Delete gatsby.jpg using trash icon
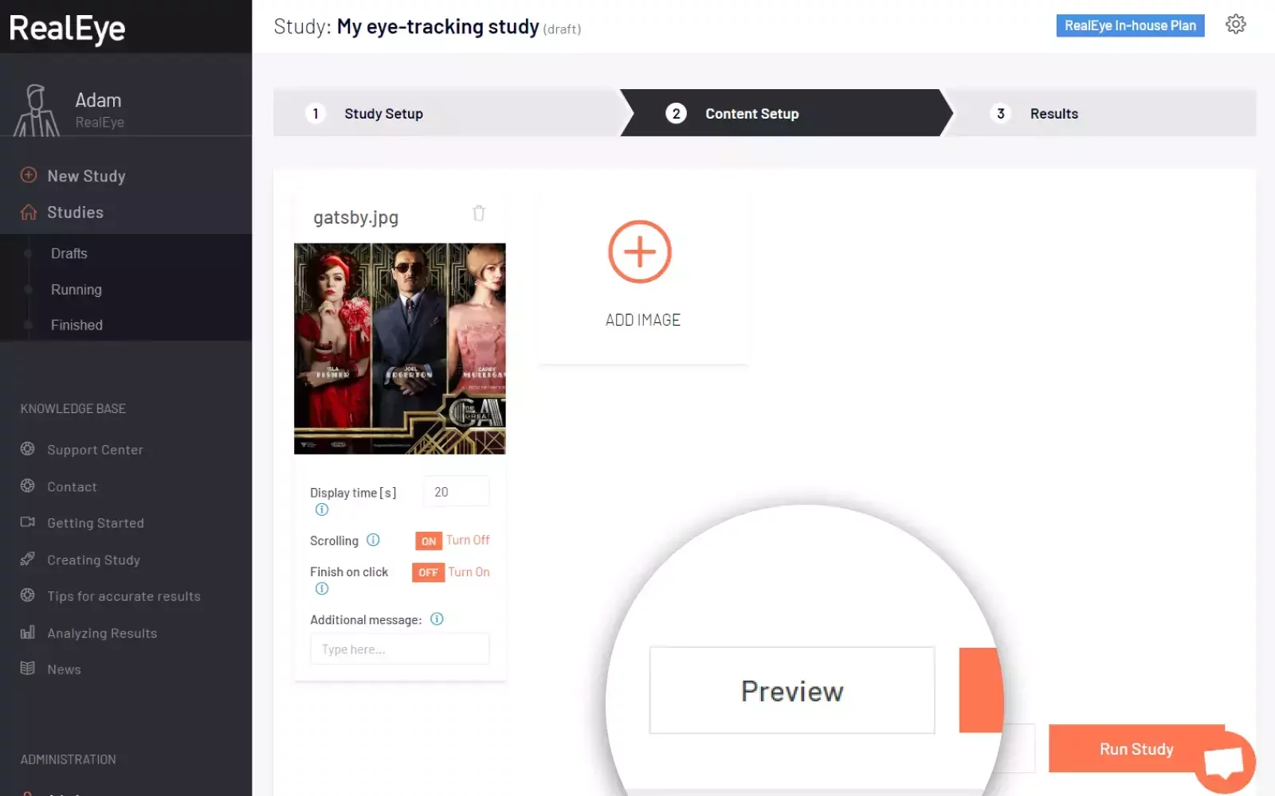Image resolution: width=1275 pixels, height=796 pixels. pyautogui.click(x=478, y=213)
